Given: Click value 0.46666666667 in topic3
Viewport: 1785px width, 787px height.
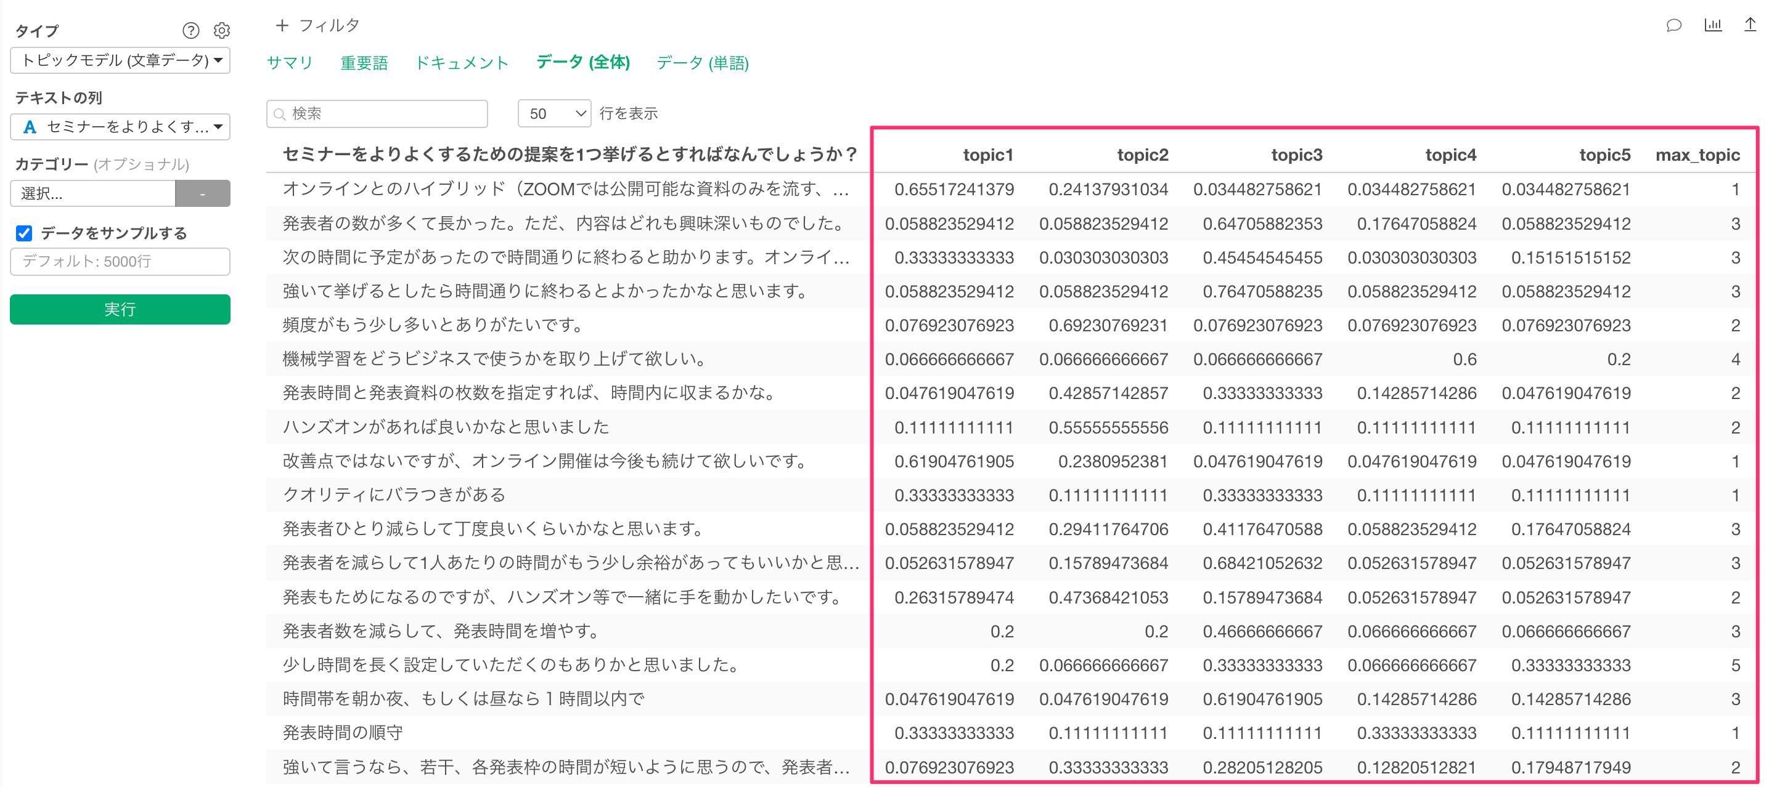Looking at the screenshot, I should click(x=1262, y=631).
